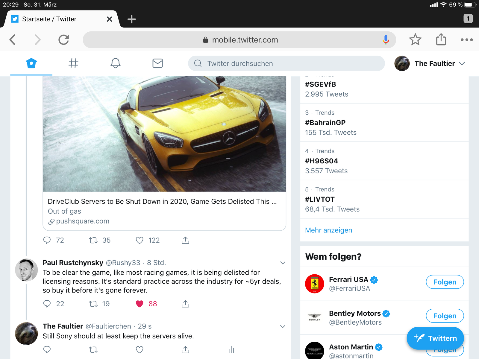View tweet activity analytics bar icon
This screenshot has width=479, height=359.
pos(231,349)
